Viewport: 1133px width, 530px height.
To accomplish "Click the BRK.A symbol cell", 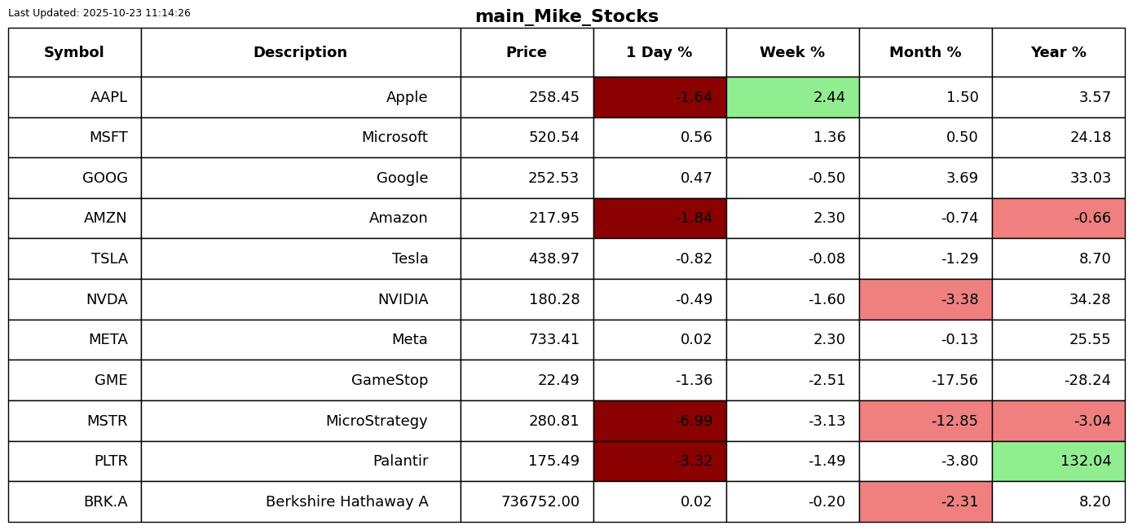I will coord(74,501).
